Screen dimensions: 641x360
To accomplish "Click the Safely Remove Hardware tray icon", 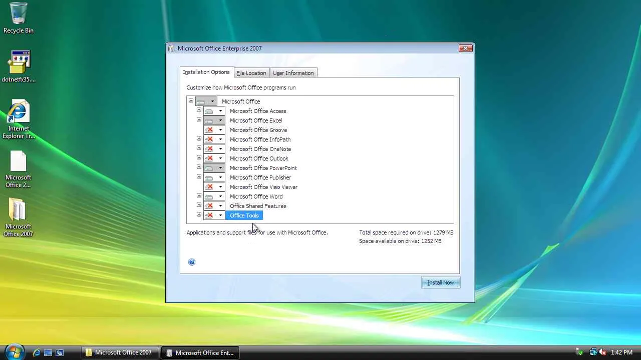I will 580,352.
